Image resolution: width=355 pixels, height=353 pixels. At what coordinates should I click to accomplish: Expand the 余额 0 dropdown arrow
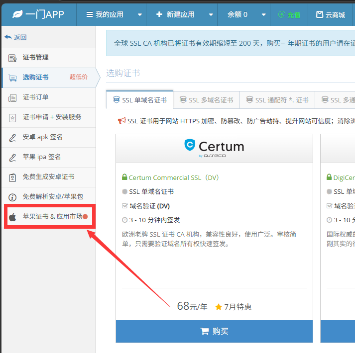point(264,15)
